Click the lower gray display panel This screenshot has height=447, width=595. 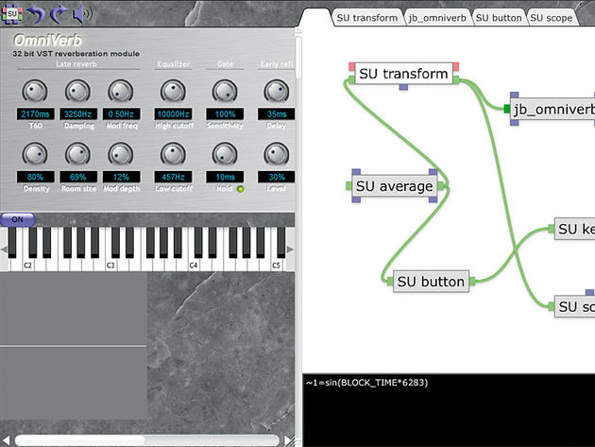[74, 383]
